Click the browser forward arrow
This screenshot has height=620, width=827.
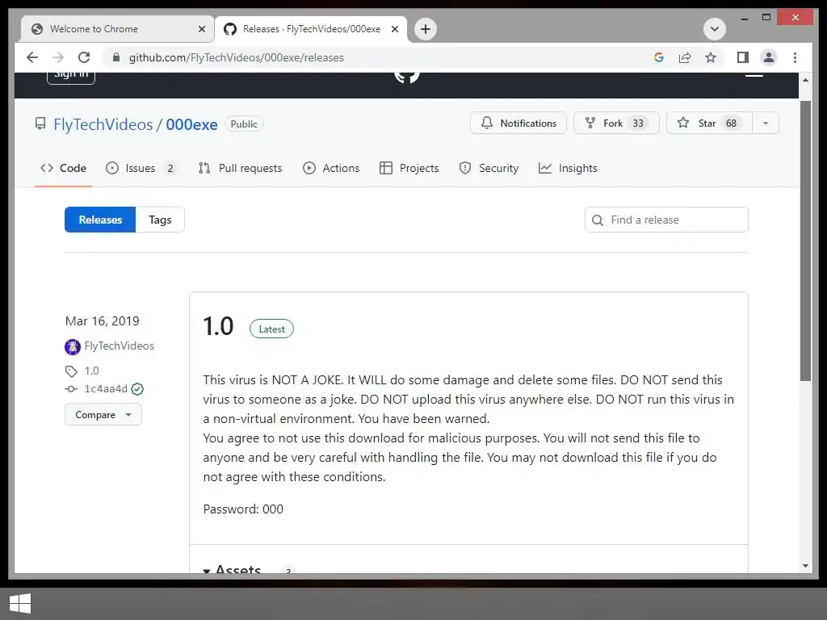pyautogui.click(x=58, y=57)
